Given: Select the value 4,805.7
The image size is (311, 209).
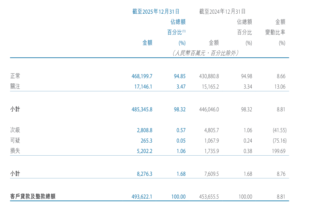Looking at the screenshot, I should 212,130.
